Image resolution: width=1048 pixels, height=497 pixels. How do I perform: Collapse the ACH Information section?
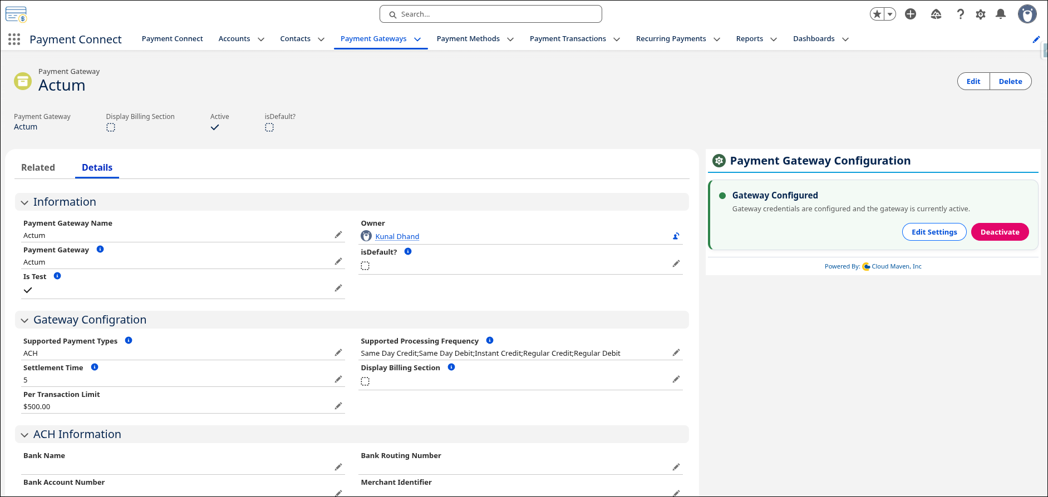click(x=24, y=435)
